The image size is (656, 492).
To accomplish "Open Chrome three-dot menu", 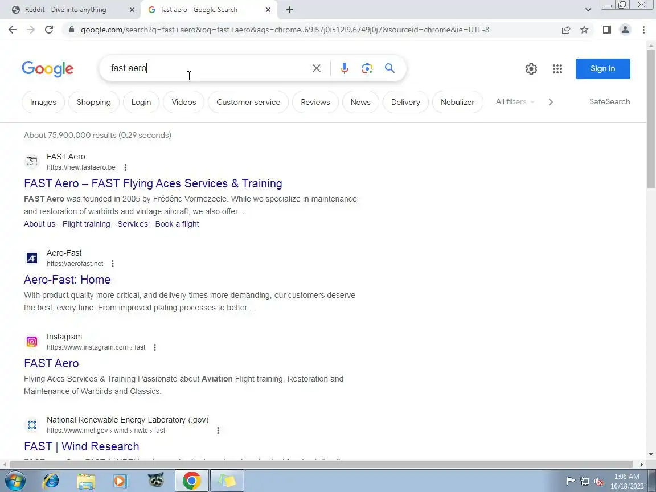I will 643,30.
